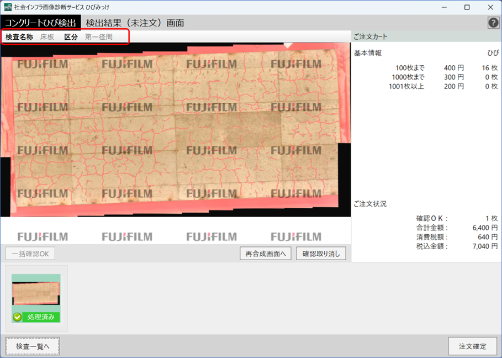Click the green check icon on thumbnail
This screenshot has height=358, width=502.
point(17,317)
